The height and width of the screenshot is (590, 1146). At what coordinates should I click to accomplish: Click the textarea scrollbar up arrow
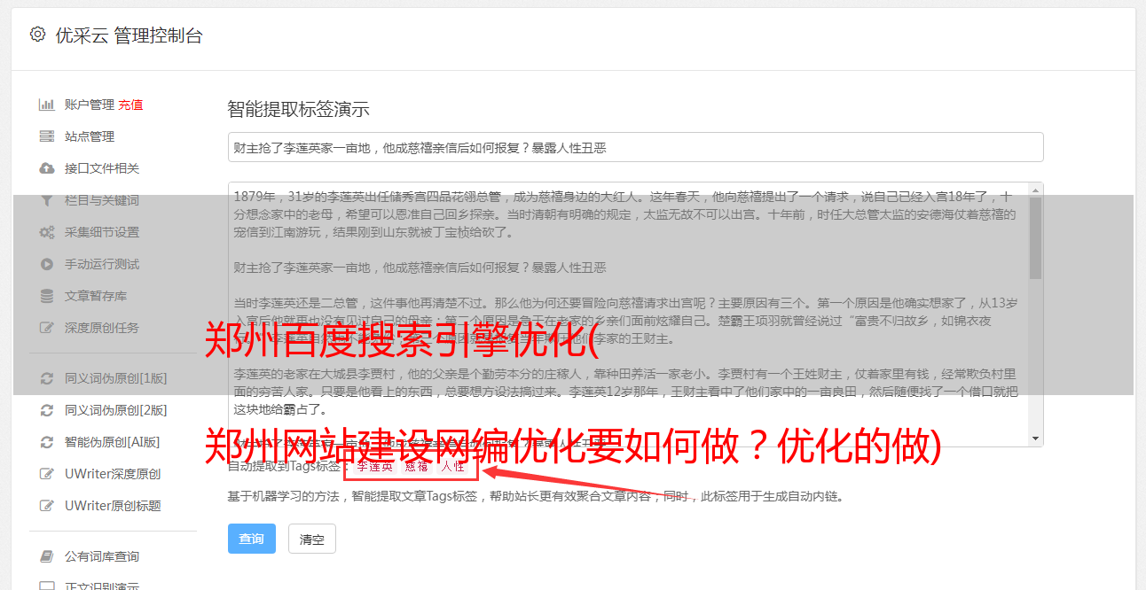1036,190
